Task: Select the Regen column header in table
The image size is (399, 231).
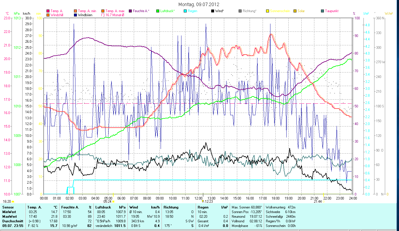Action: [203, 207]
